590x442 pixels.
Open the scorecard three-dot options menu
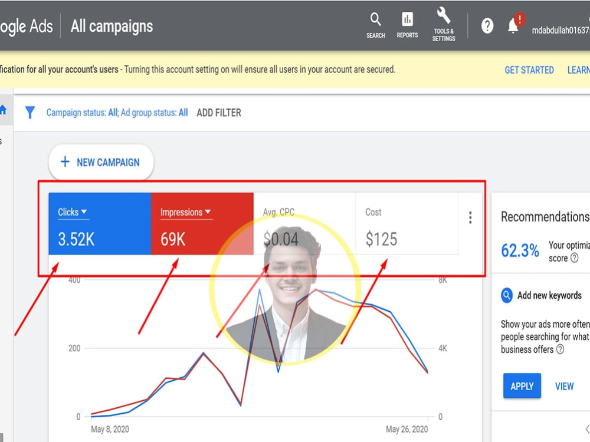(x=470, y=217)
